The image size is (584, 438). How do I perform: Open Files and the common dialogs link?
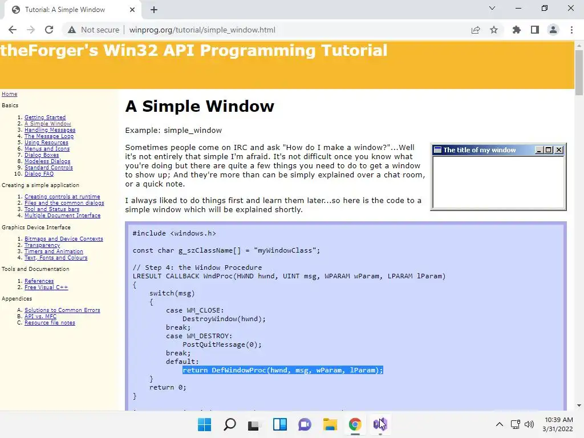tap(64, 203)
